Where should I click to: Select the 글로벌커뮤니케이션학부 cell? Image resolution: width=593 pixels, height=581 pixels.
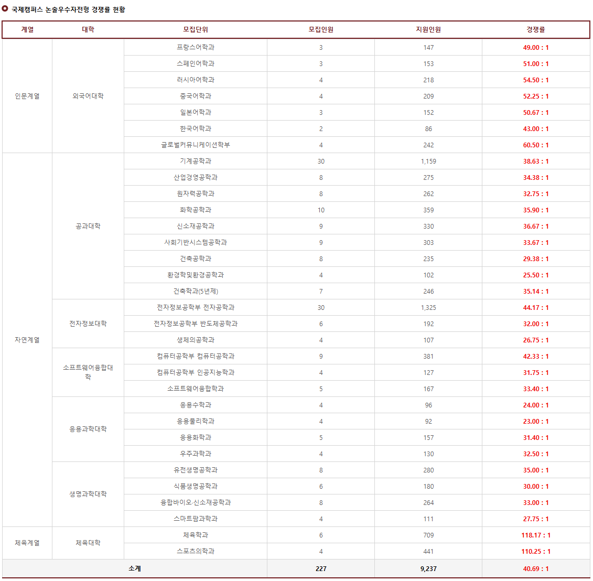point(196,145)
